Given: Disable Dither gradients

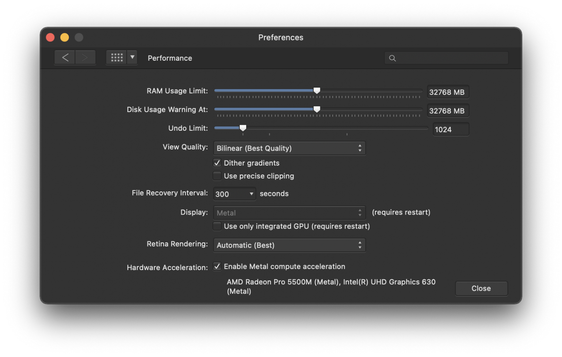Looking at the screenshot, I should 217,163.
